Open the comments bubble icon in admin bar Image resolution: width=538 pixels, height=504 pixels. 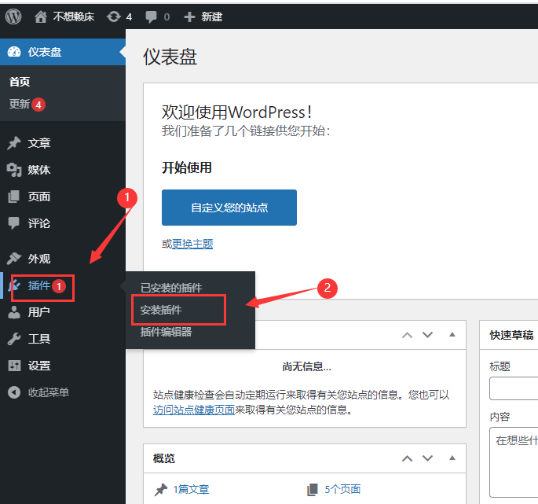click(151, 17)
